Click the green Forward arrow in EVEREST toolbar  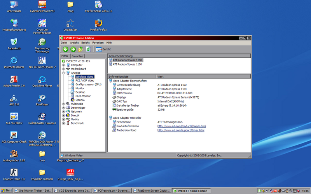point(73,49)
